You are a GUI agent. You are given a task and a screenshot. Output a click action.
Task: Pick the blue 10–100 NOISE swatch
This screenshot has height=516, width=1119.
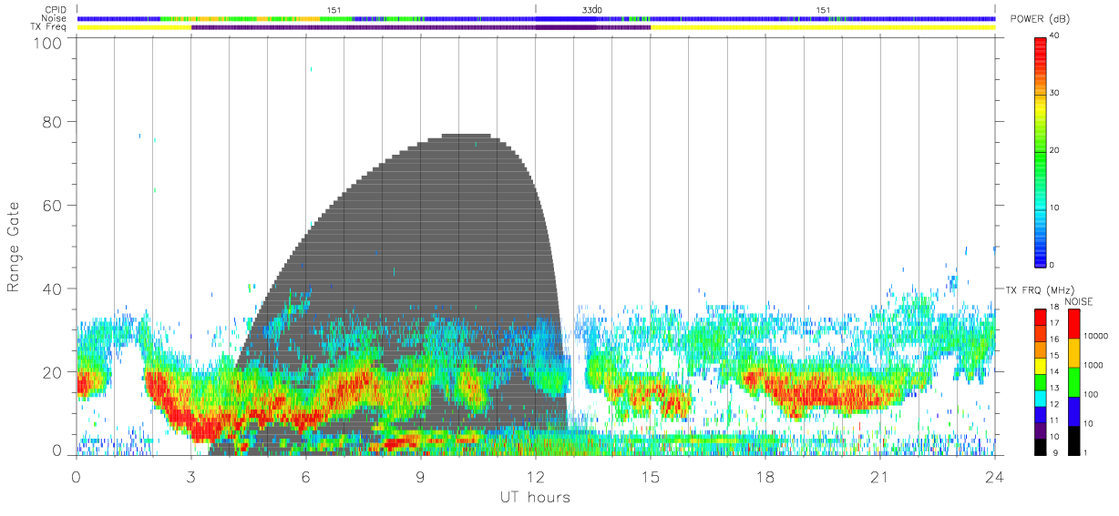(1073, 410)
